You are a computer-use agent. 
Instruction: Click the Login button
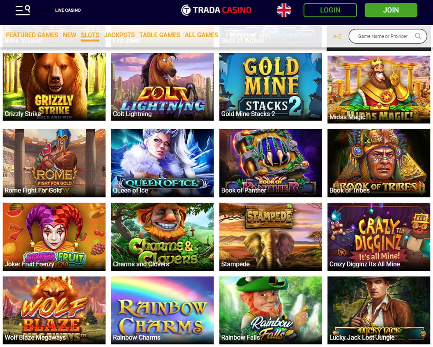(x=330, y=10)
